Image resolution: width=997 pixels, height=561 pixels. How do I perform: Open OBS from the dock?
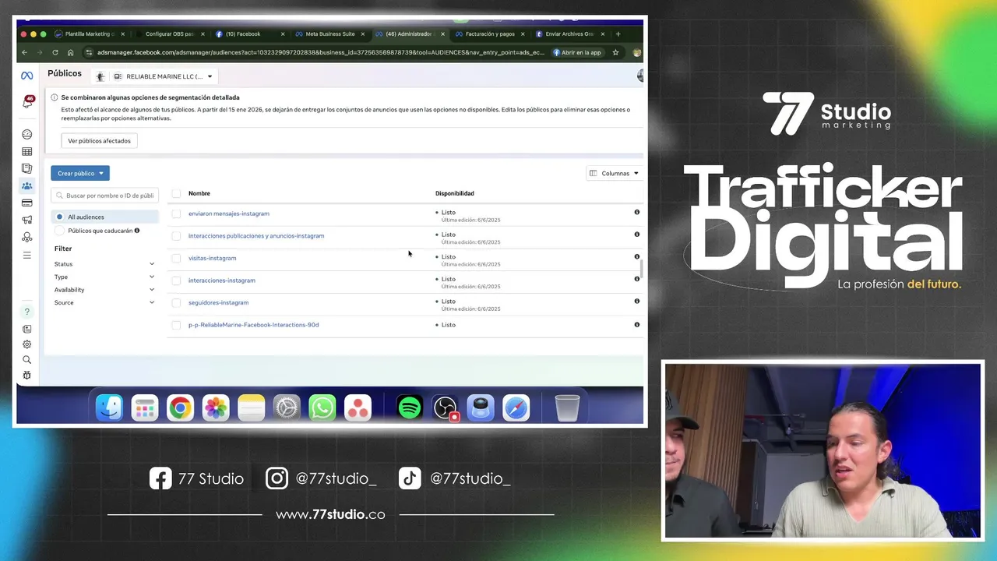pyautogui.click(x=445, y=408)
